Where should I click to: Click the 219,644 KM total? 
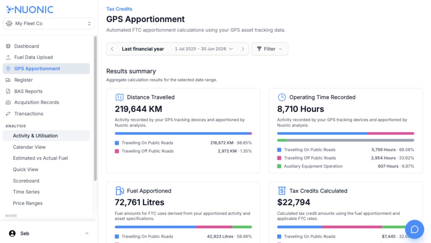click(x=138, y=109)
